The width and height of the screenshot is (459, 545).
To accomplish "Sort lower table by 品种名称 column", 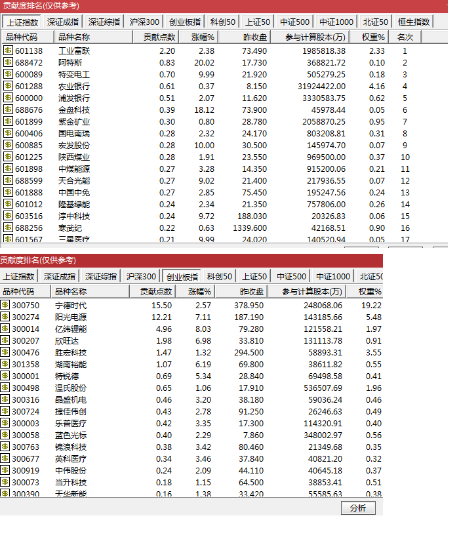I will tap(90, 291).
